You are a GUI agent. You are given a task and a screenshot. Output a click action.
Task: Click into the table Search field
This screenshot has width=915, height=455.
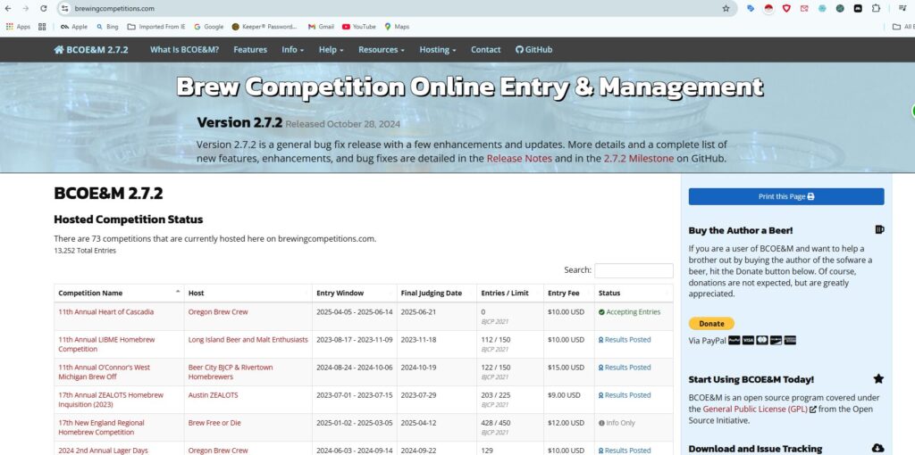point(634,270)
